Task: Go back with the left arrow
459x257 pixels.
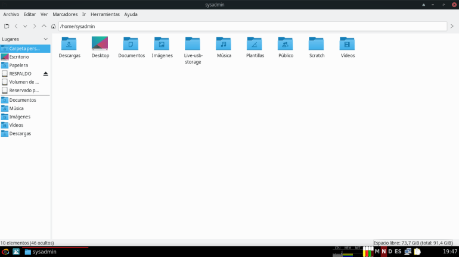Action: coord(16,26)
